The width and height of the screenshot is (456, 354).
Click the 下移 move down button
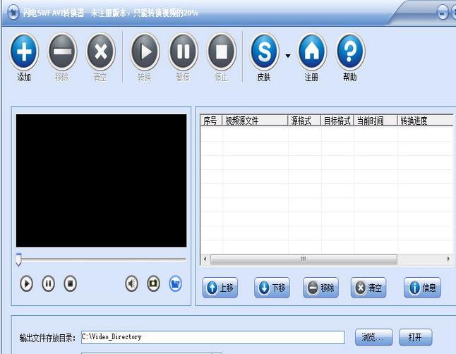[272, 288]
